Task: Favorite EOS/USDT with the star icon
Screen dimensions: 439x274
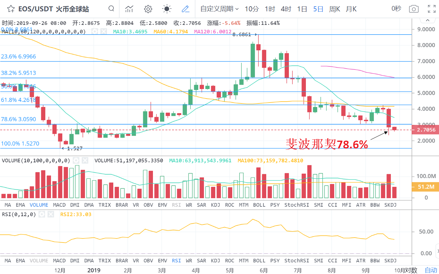Action: pos(10,9)
